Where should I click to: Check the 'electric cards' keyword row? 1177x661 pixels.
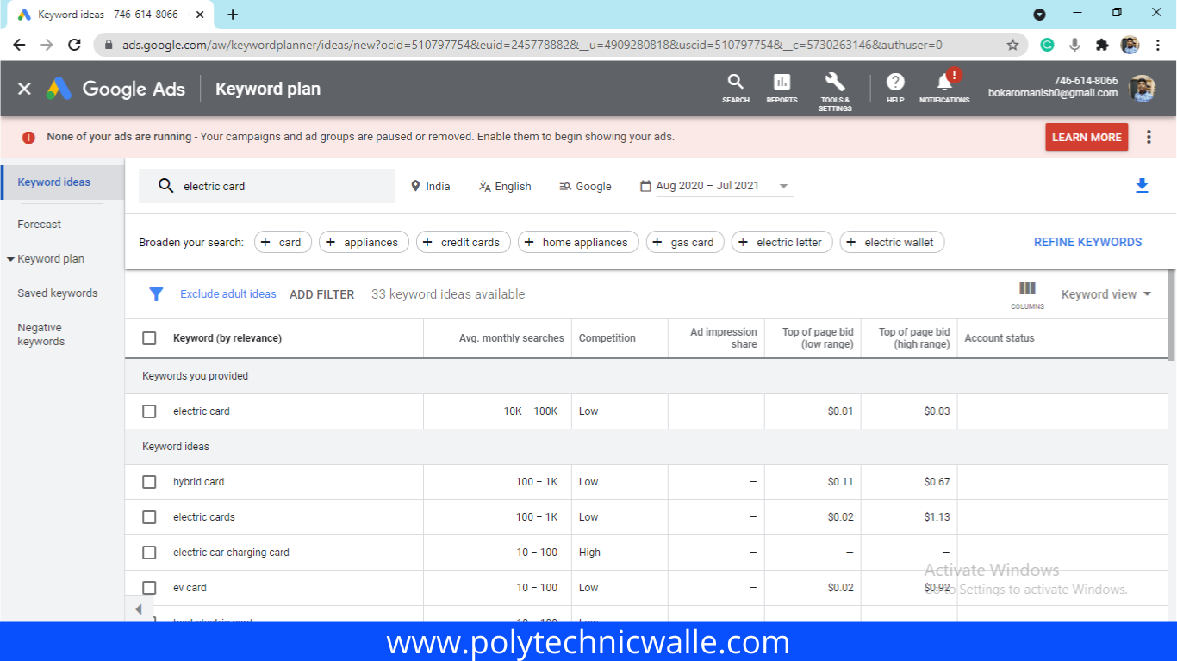(149, 517)
